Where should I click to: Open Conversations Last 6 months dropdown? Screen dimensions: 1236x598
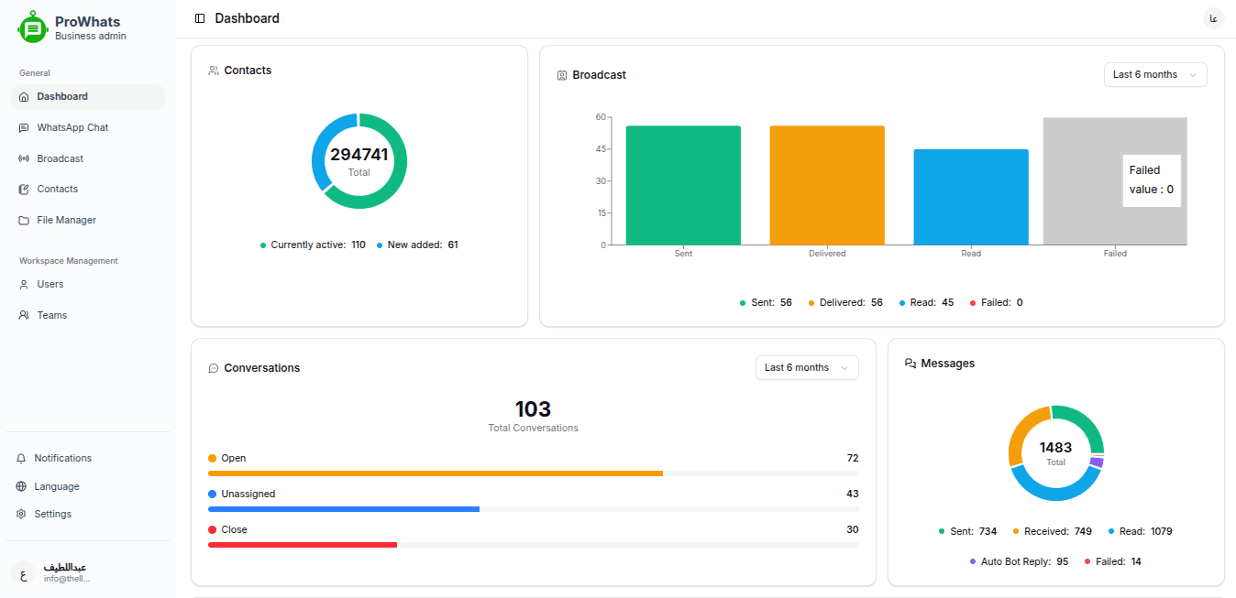[807, 368]
